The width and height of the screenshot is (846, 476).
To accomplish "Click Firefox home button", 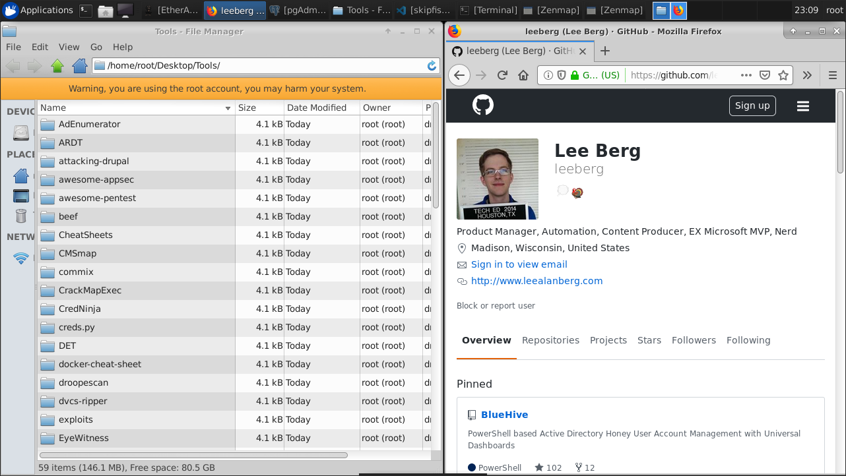I will pos(523,75).
